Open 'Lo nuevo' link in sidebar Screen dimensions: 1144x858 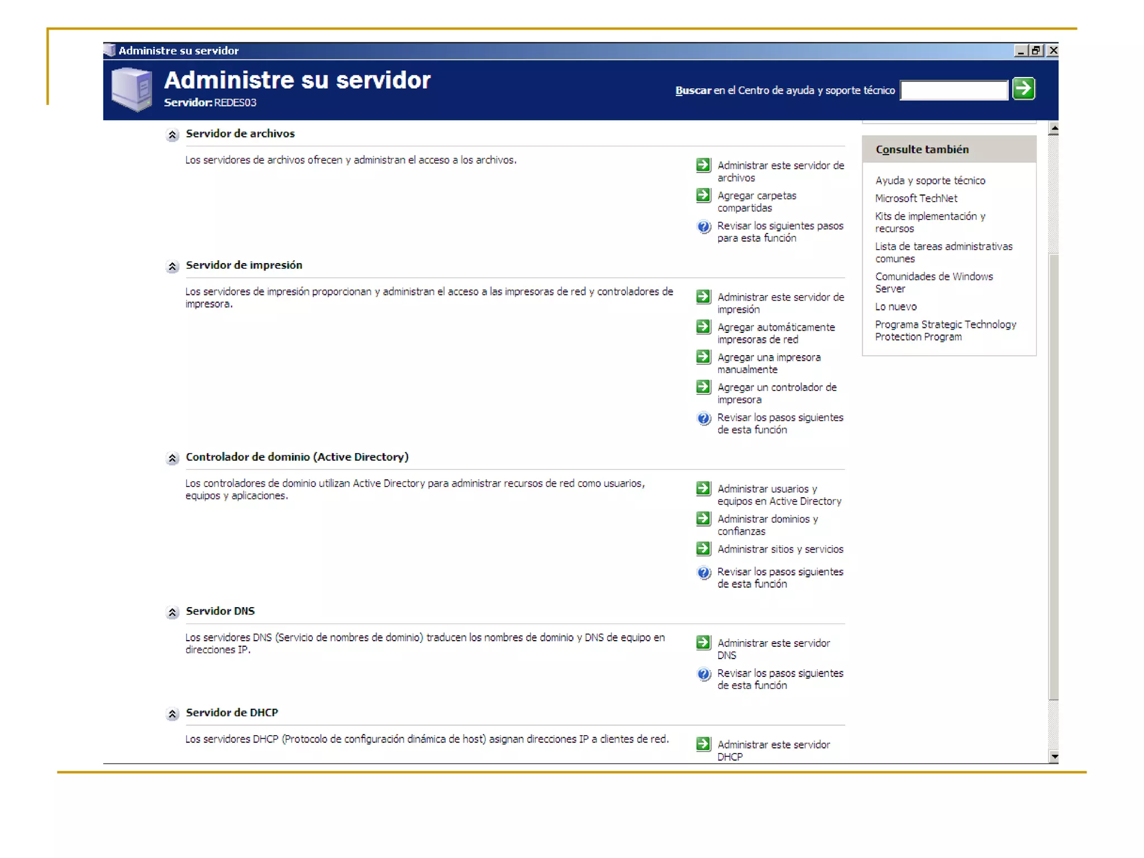coord(895,307)
